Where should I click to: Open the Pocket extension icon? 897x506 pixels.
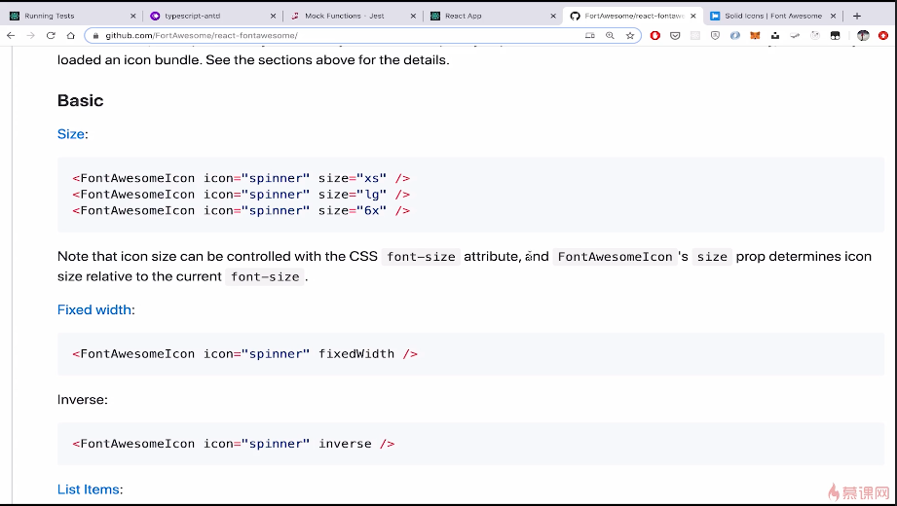point(675,35)
